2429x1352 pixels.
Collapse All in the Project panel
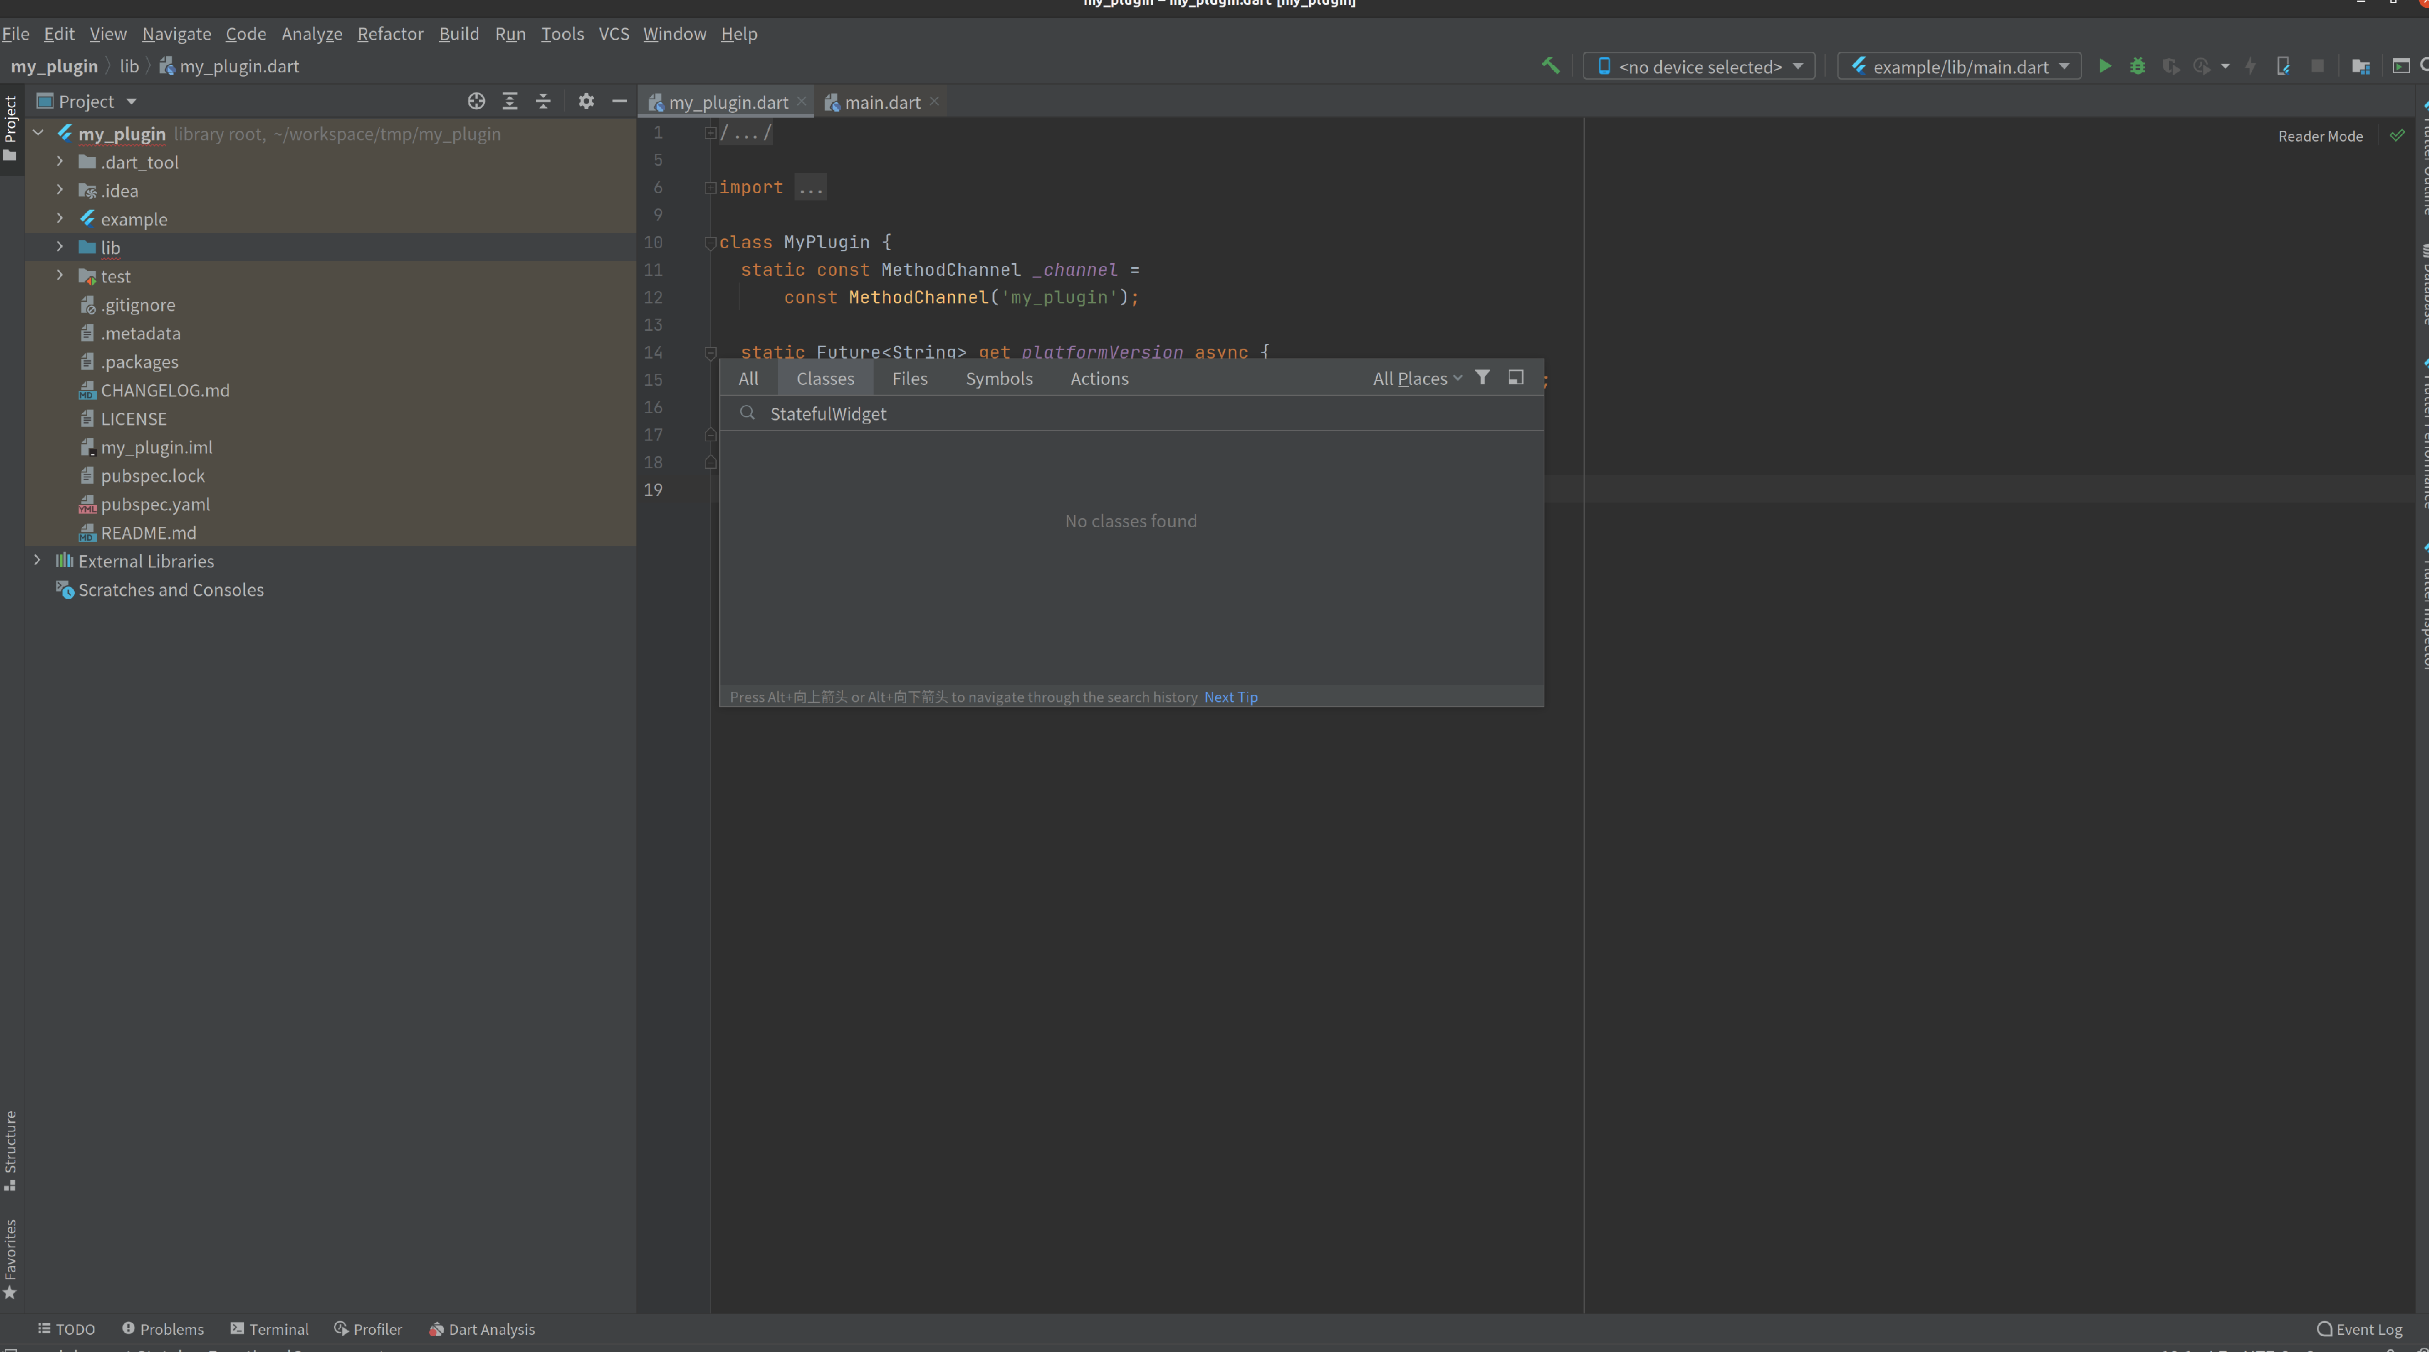pos(542,101)
